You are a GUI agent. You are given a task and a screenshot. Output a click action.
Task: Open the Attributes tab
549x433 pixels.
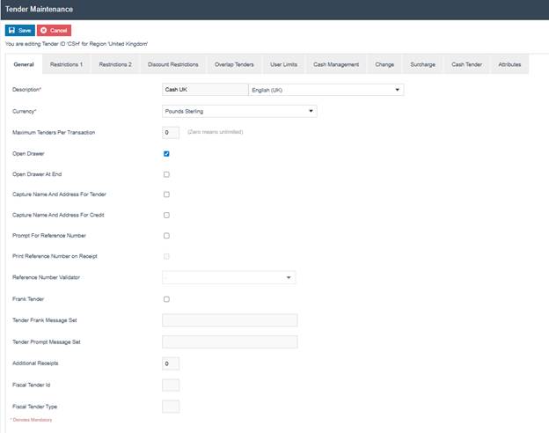(509, 64)
